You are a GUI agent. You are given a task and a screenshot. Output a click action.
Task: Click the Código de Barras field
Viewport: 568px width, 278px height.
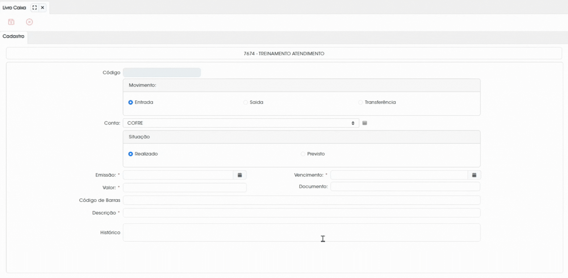point(302,200)
